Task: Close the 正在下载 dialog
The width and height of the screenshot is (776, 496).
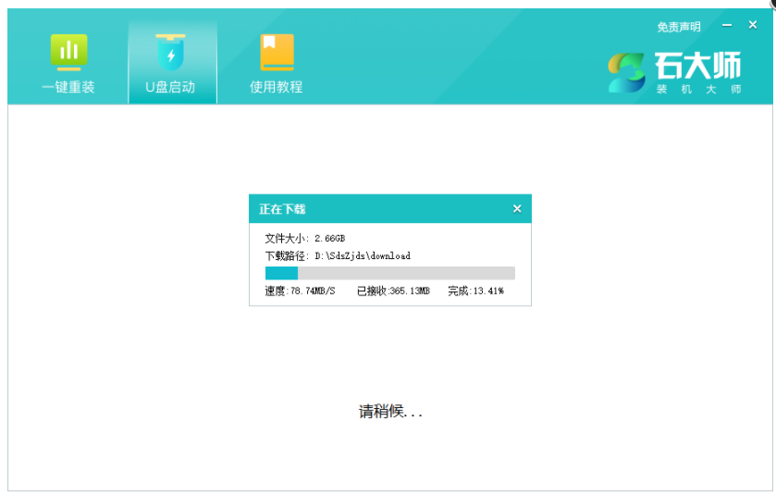Action: click(517, 209)
